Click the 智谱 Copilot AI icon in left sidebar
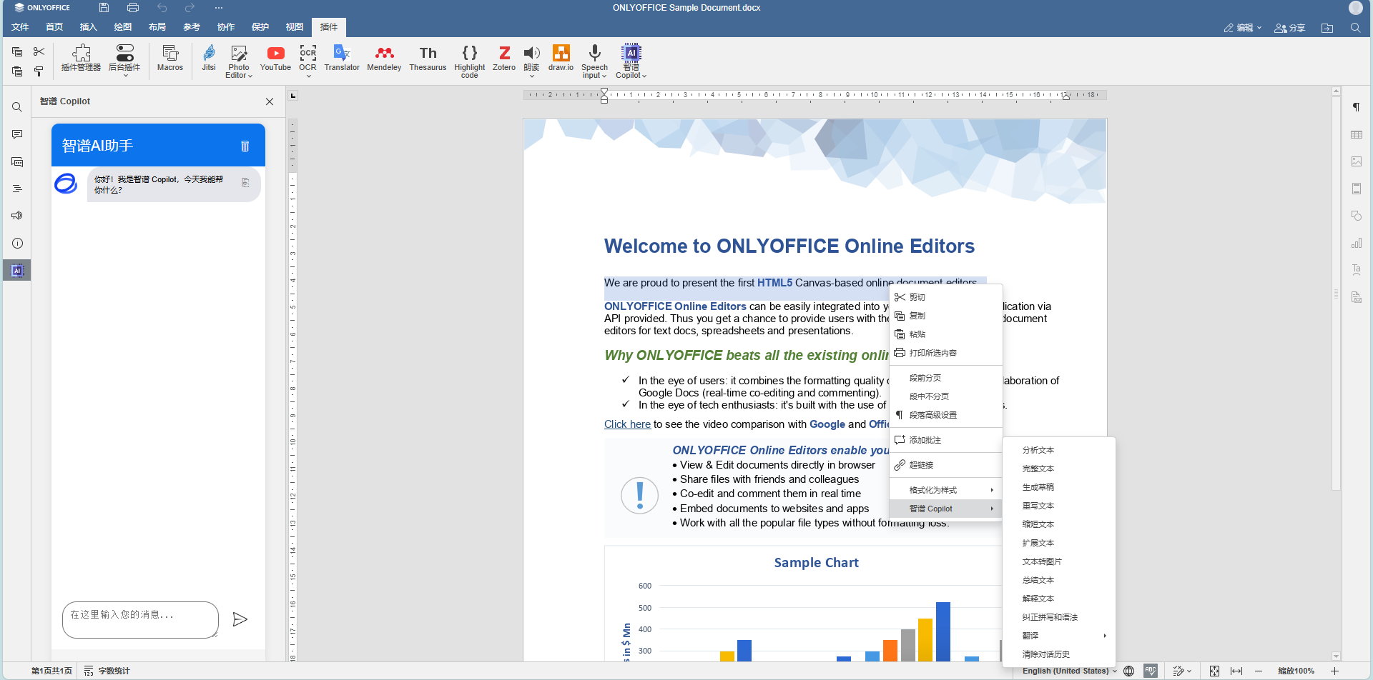This screenshot has height=680, width=1373. click(x=17, y=271)
